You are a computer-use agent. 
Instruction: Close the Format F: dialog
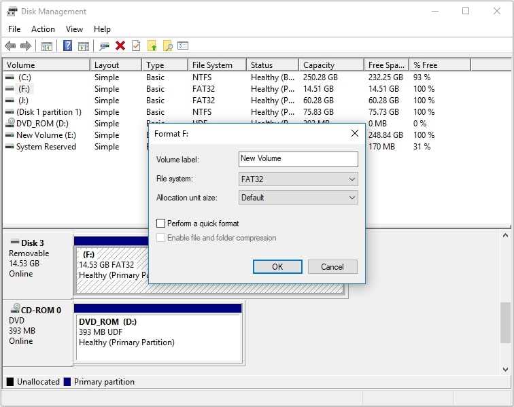point(355,133)
